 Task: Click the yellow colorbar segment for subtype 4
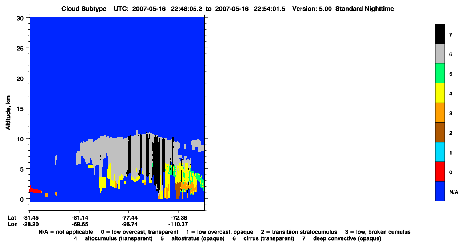click(x=440, y=93)
